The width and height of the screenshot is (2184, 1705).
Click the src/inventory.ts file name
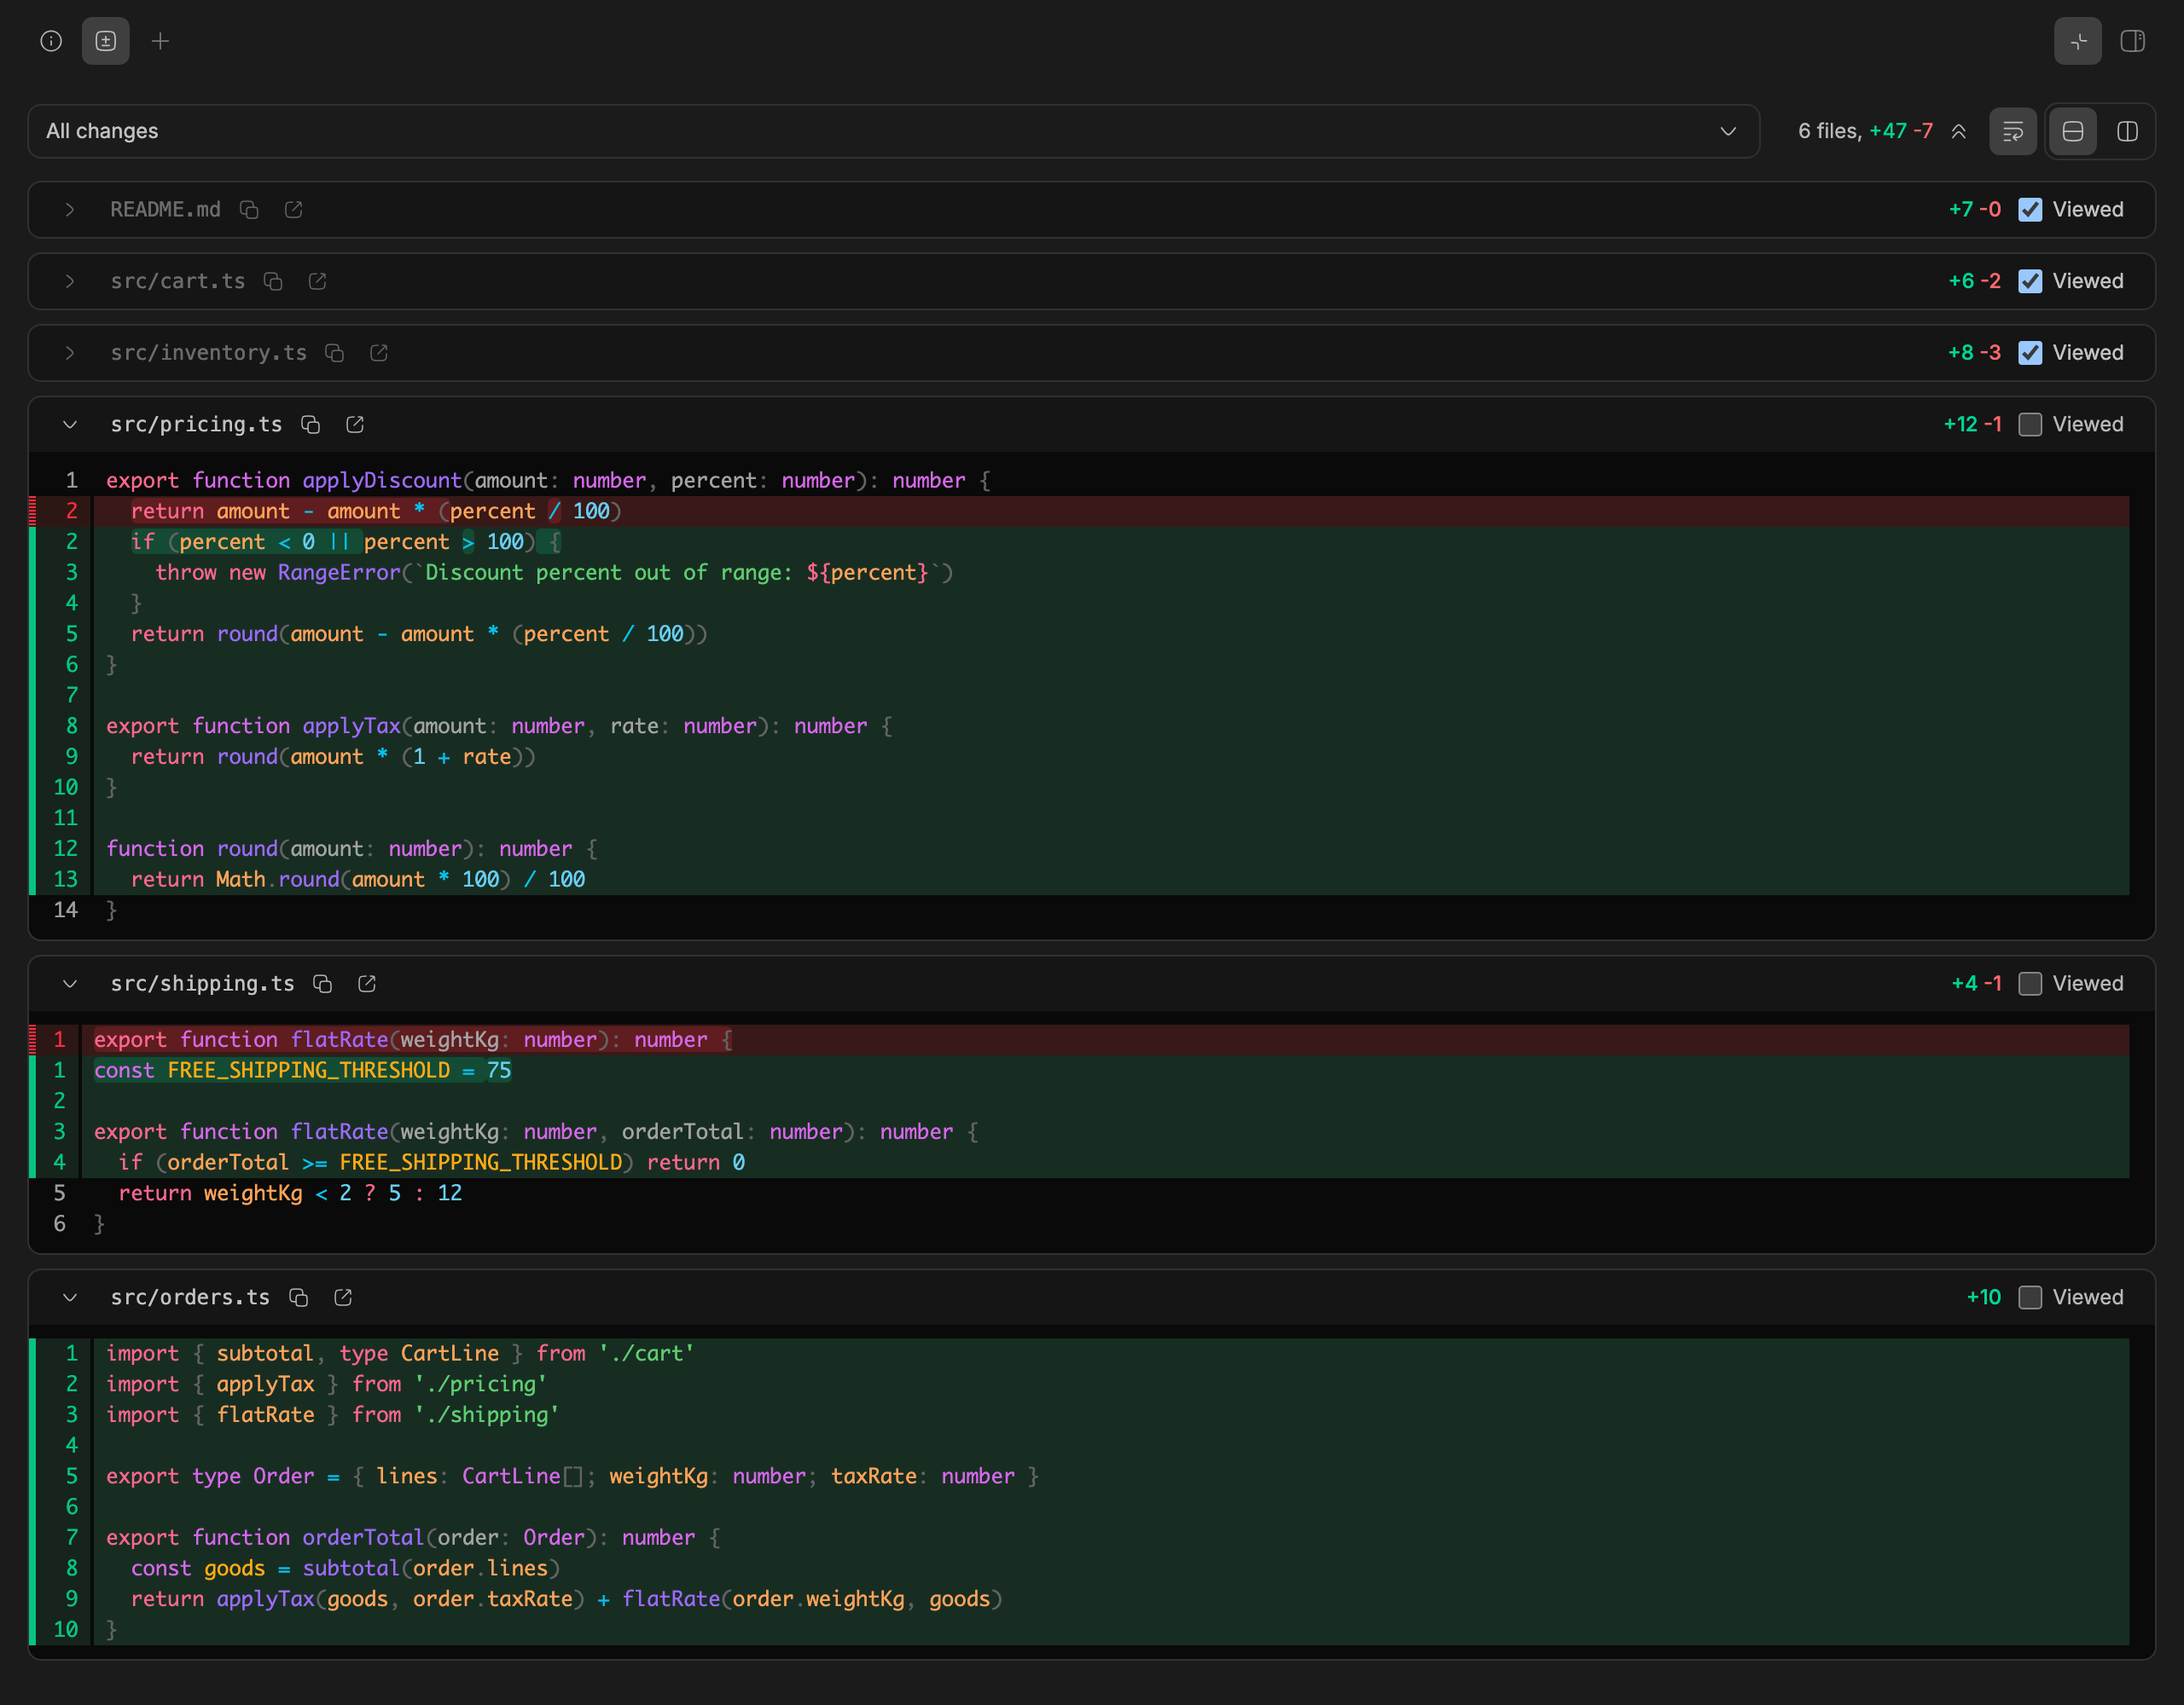tap(208, 353)
